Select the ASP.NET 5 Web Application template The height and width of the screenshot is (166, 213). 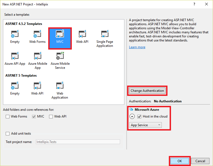60,90
